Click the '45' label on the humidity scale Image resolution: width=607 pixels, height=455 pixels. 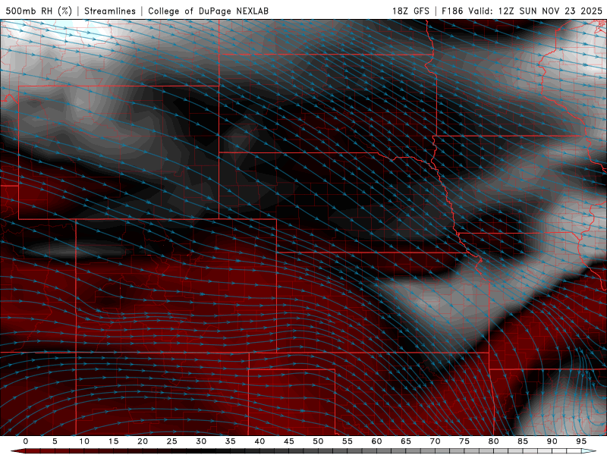(289, 441)
